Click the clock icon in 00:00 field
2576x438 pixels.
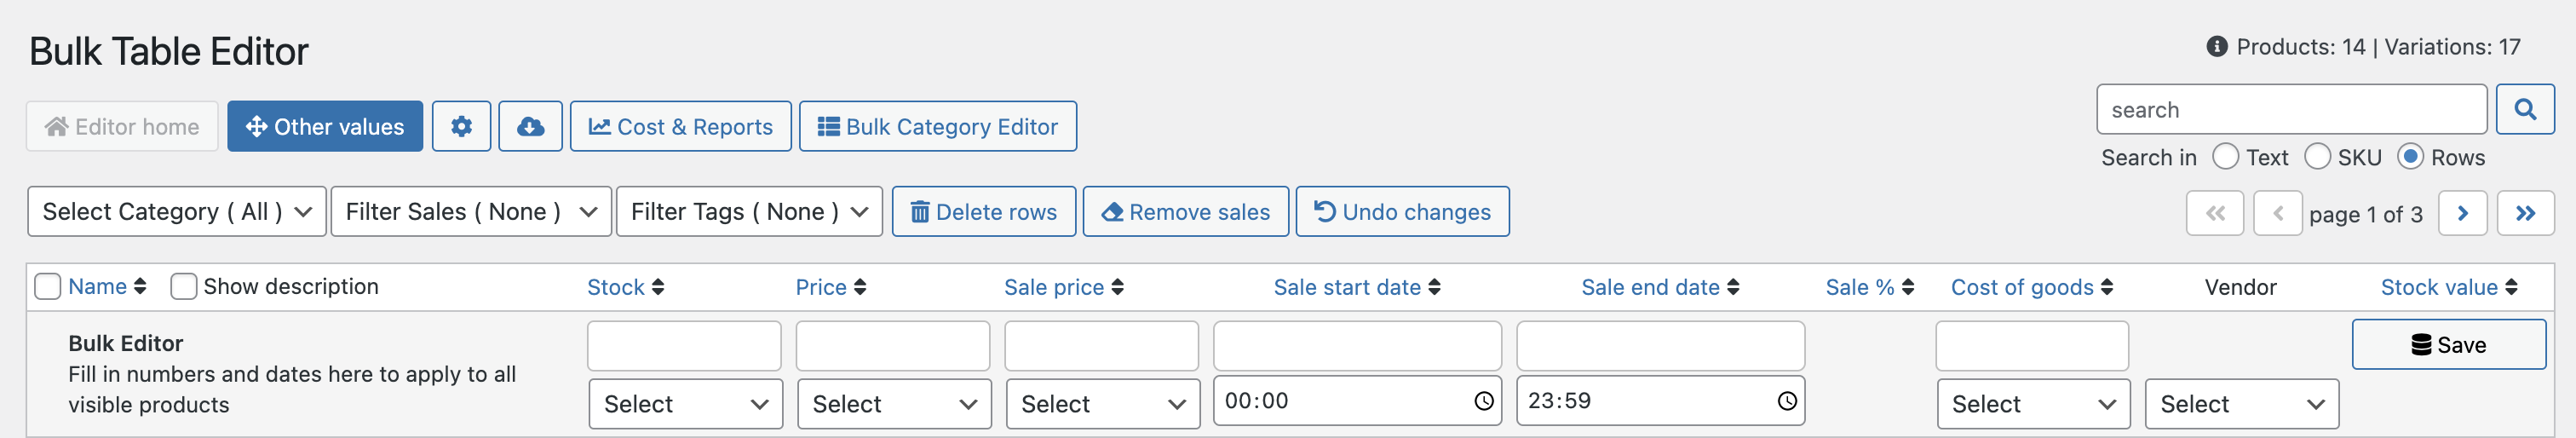[1483, 401]
